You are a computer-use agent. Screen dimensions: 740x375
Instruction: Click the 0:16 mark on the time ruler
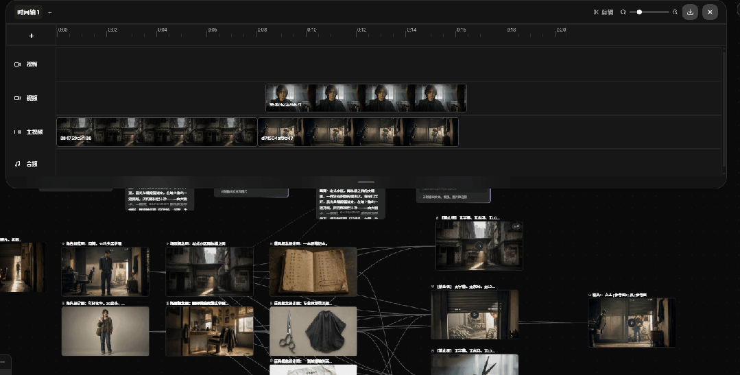(x=461, y=30)
